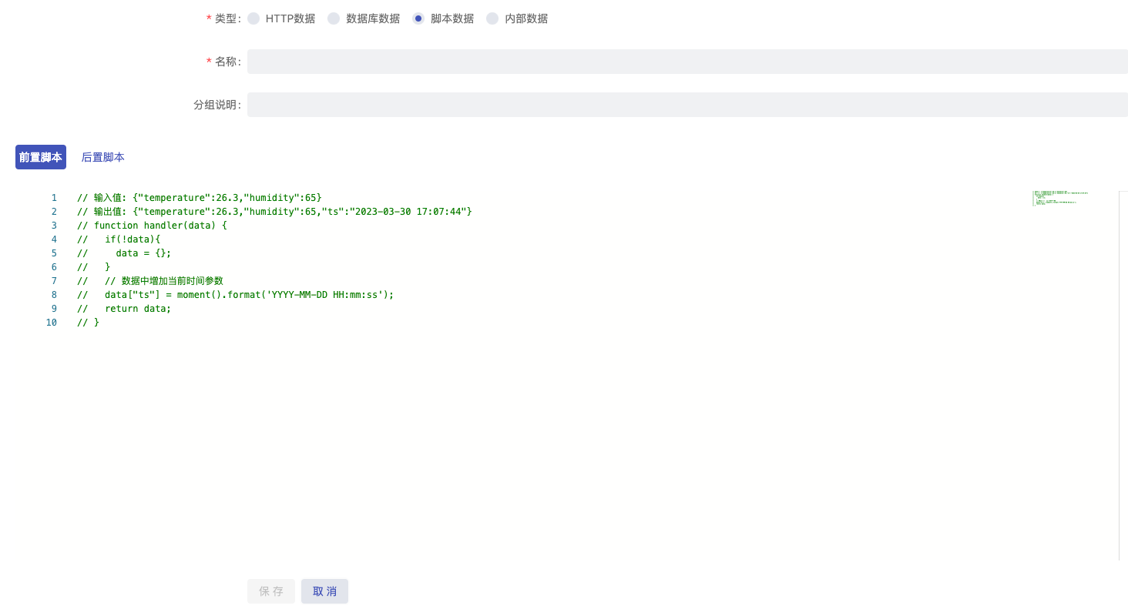Choose the 数据库数据 radio option

(334, 18)
